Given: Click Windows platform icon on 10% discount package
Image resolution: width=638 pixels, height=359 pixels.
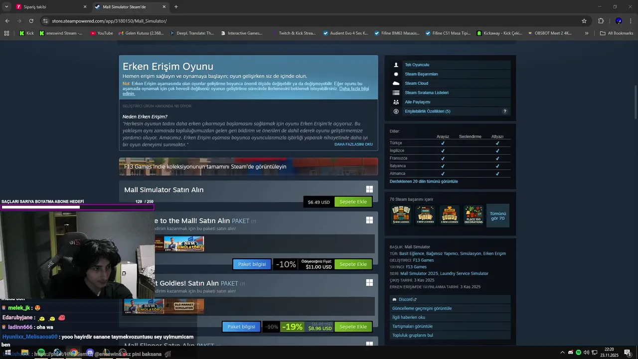Looking at the screenshot, I should [x=369, y=220].
